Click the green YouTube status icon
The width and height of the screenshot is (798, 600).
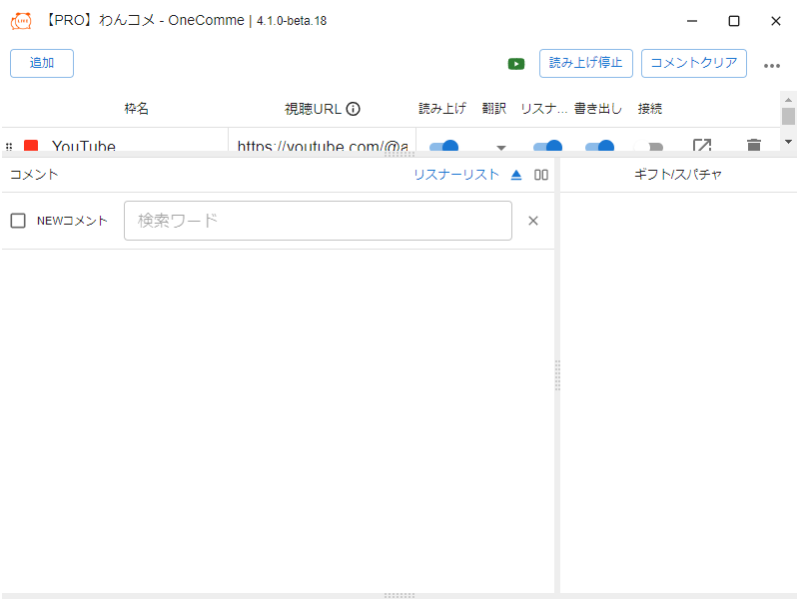point(516,64)
